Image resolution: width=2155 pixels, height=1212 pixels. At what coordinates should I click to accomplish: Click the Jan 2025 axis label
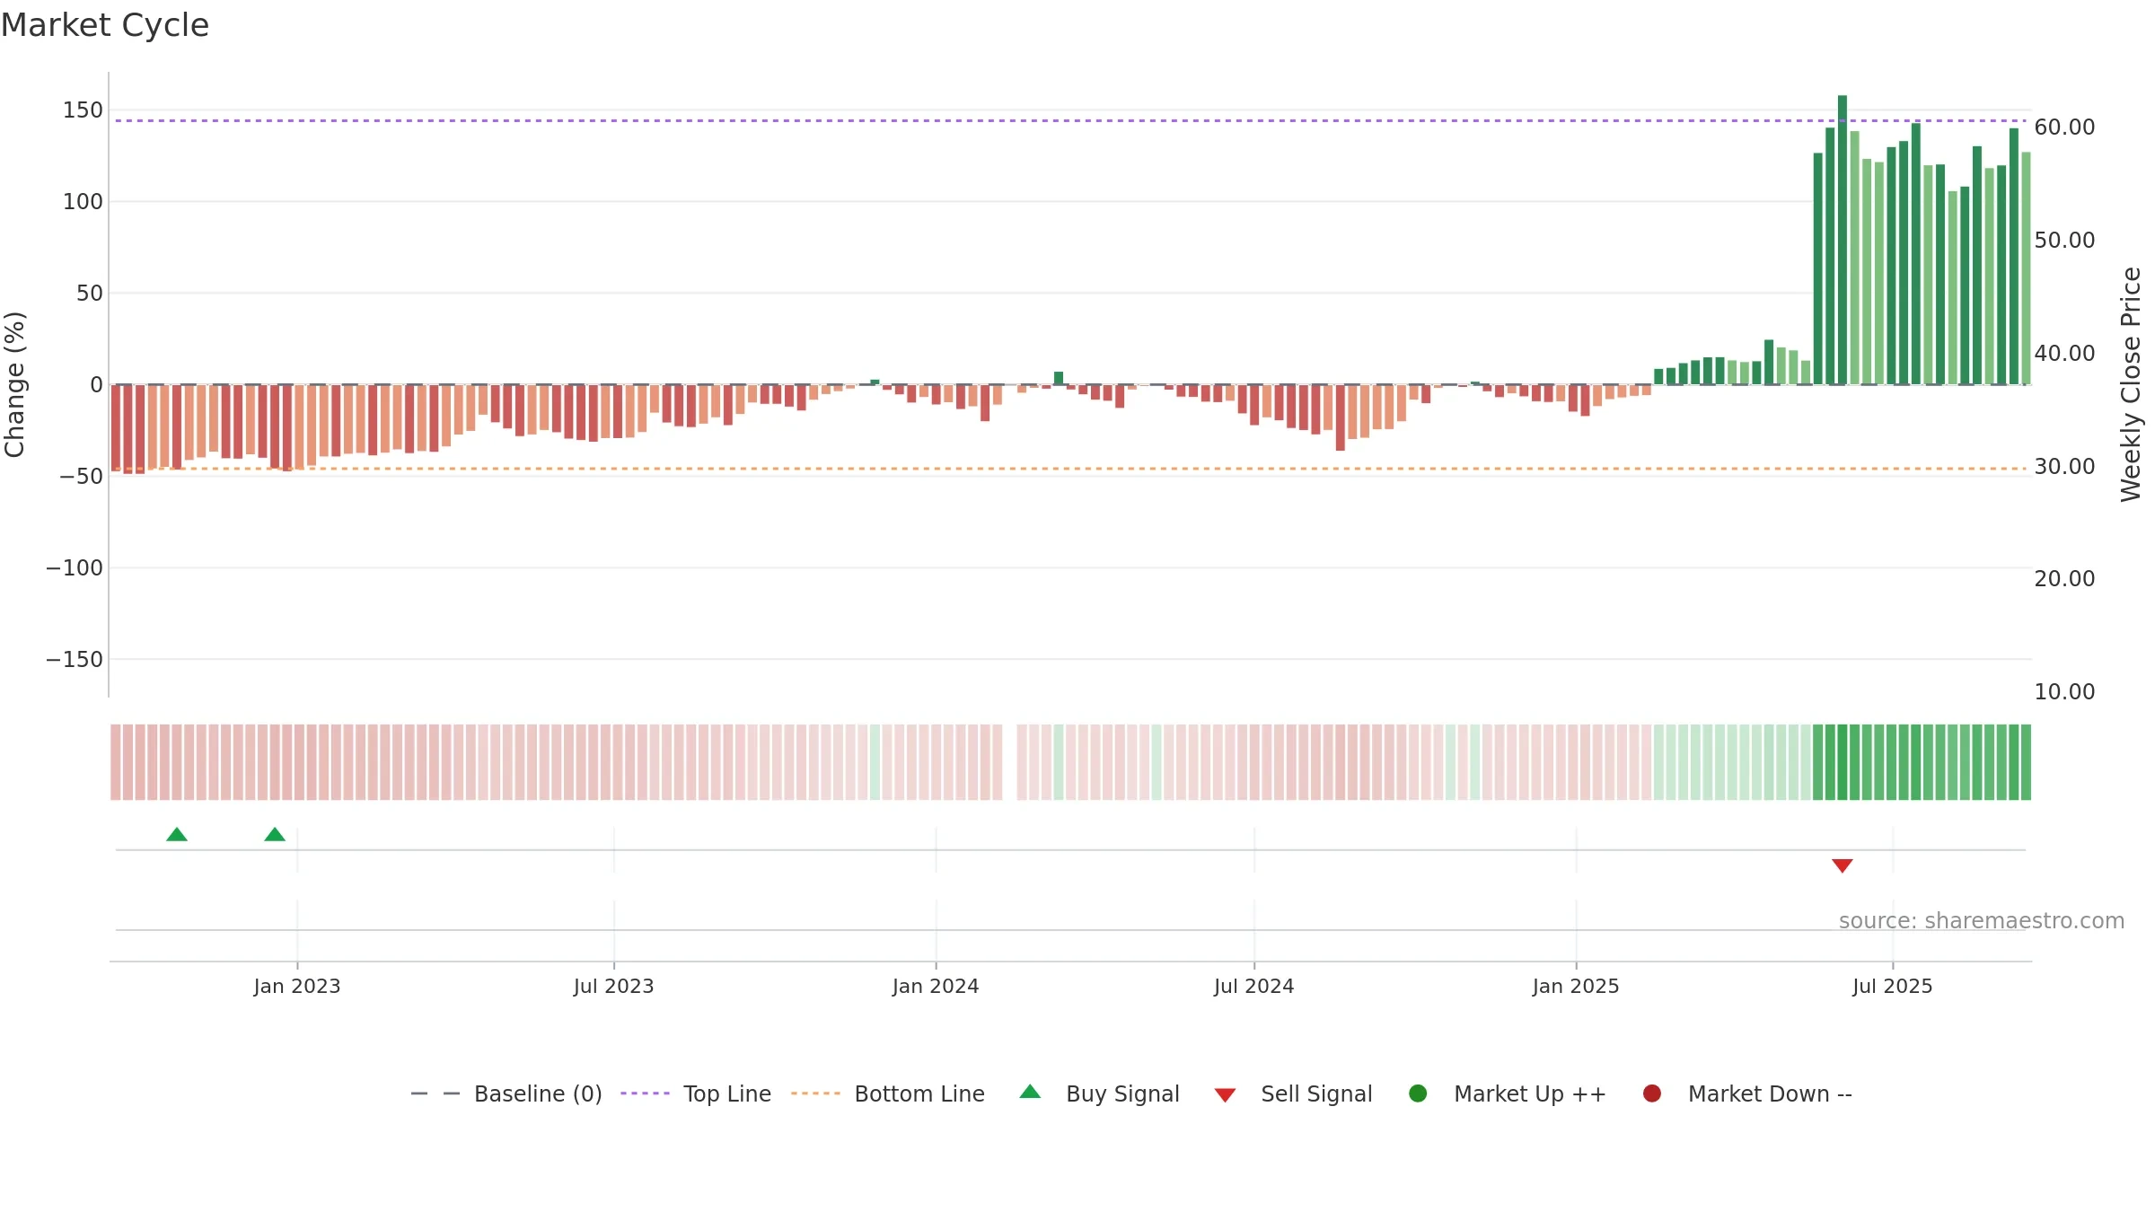pyautogui.click(x=1576, y=987)
